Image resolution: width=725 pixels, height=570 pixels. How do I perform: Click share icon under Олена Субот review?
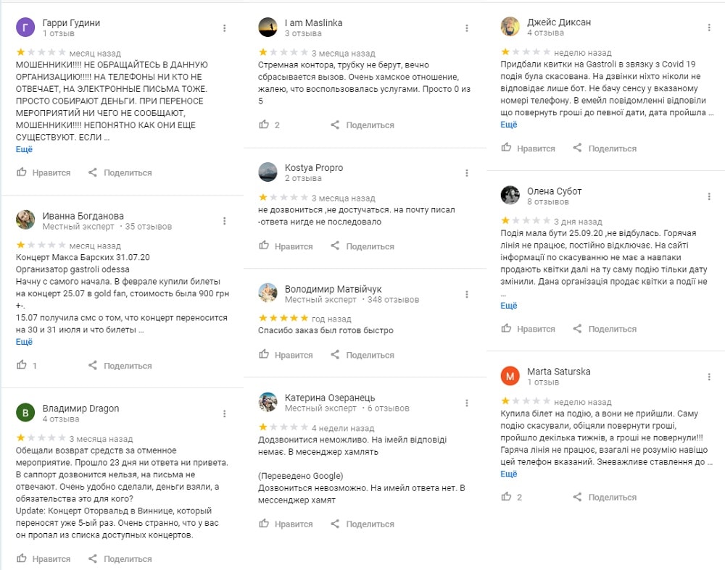[x=577, y=329]
